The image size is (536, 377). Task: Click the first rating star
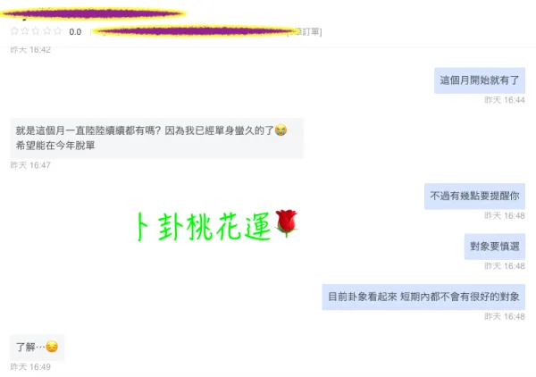click(14, 31)
